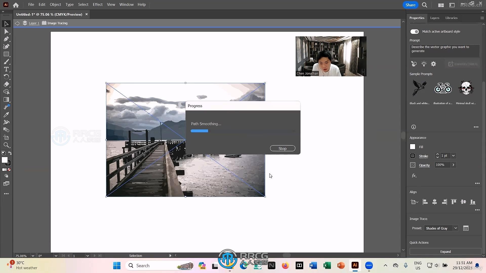
Task: Click the Stroke color swatch
Action: click(413, 156)
